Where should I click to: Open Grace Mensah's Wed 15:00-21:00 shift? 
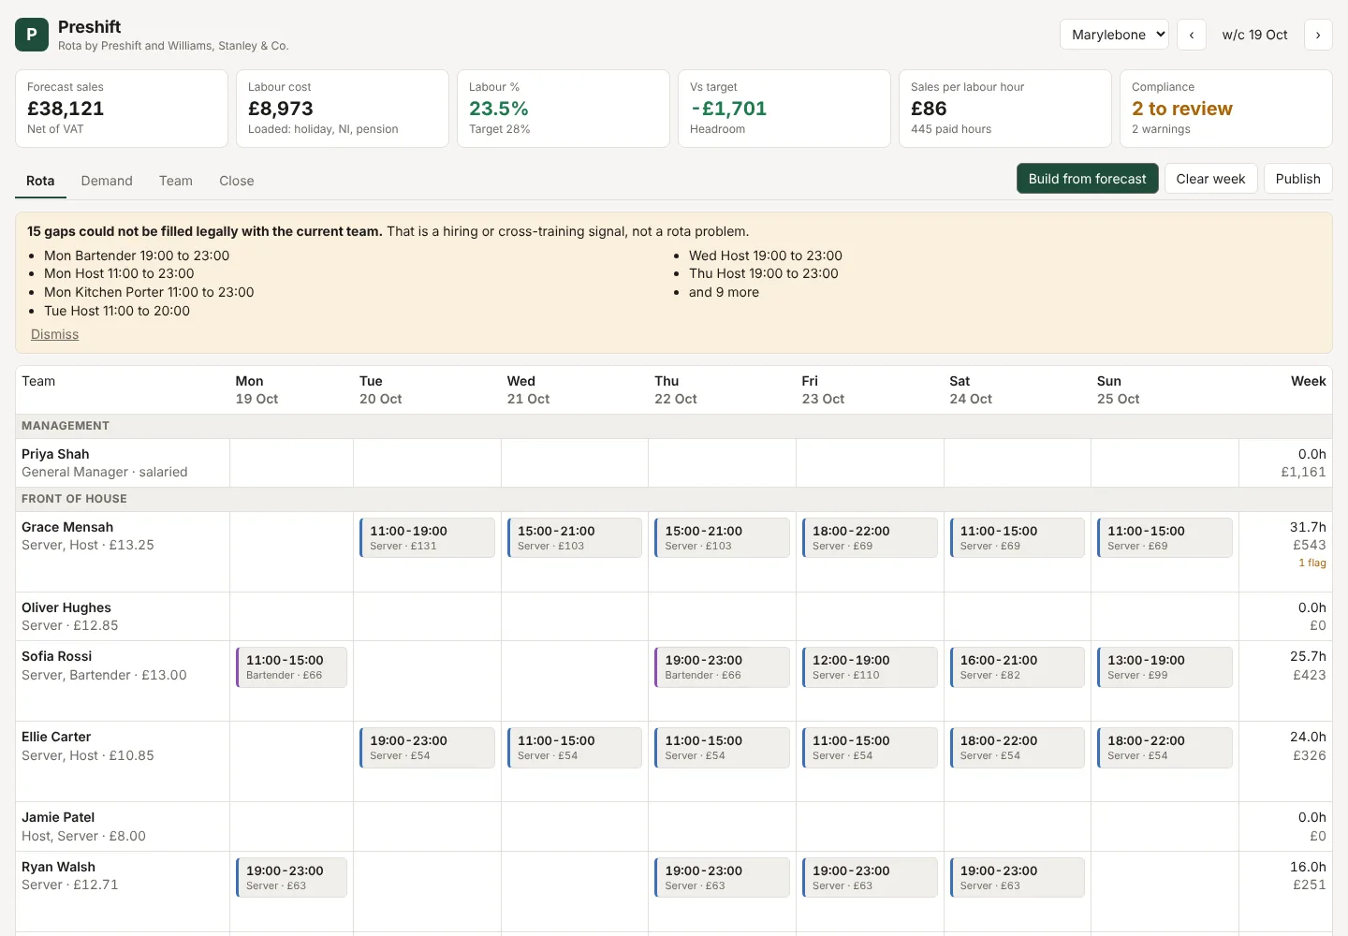(x=575, y=538)
